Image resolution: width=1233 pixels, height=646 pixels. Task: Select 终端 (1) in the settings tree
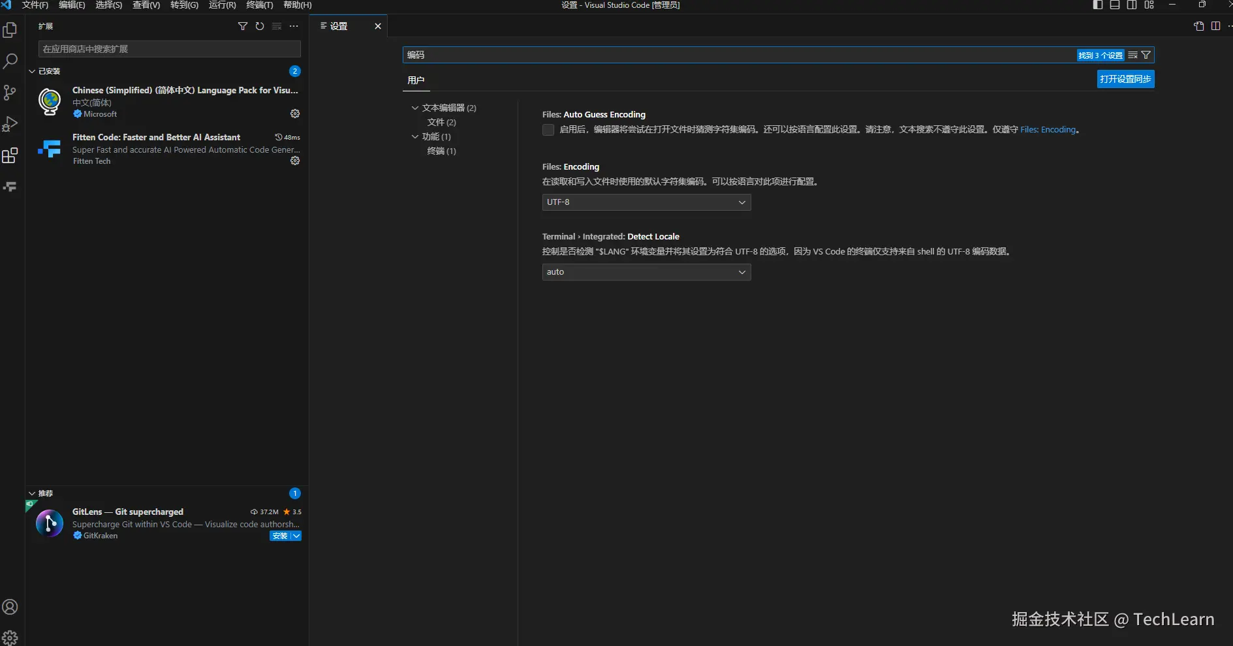coord(442,151)
